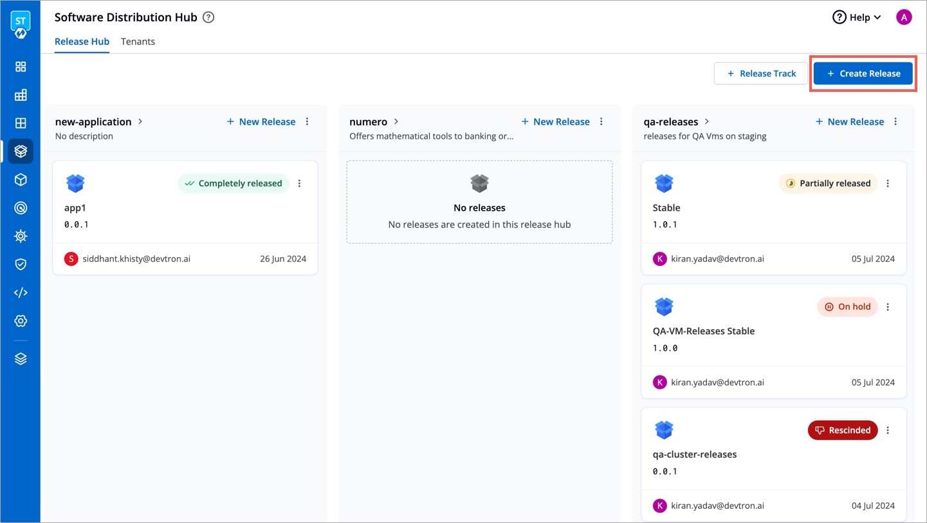927x523 pixels.
Task: Click the Create Release button
Action: [x=863, y=74]
